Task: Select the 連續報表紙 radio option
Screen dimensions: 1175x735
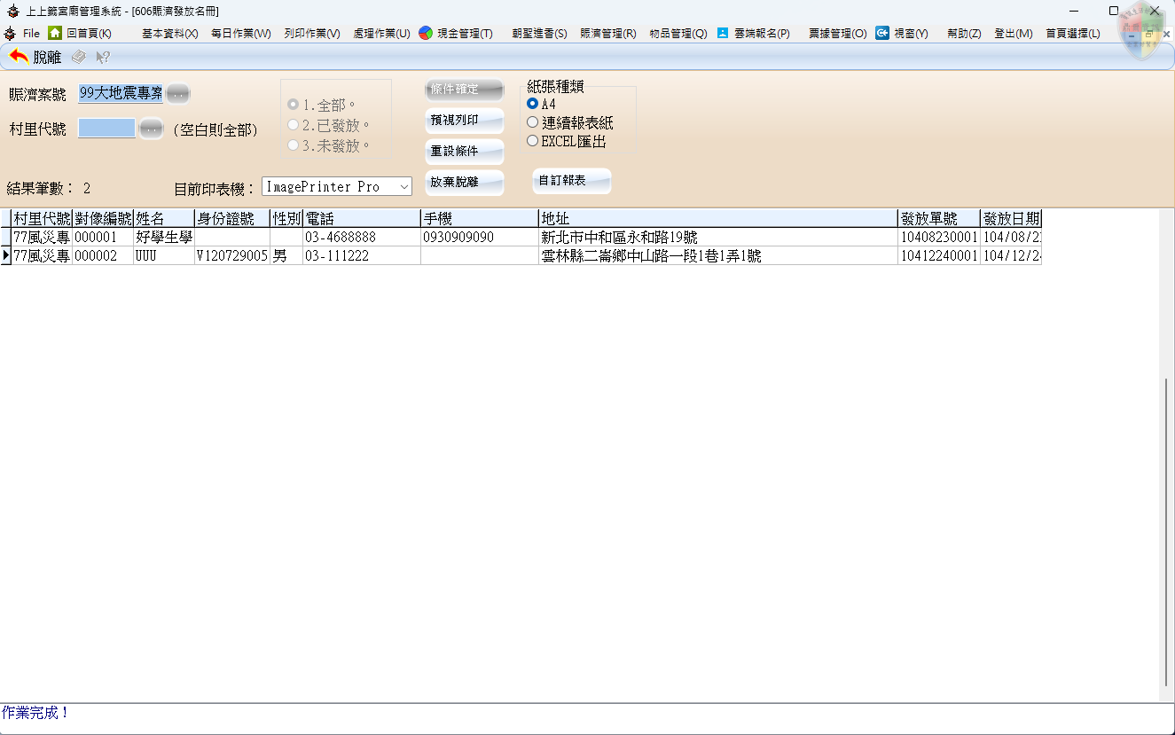Action: (533, 122)
